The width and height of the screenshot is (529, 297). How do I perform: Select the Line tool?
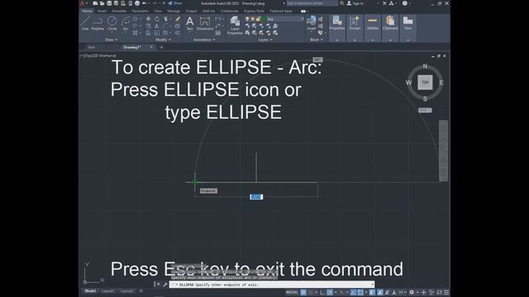pos(84,23)
